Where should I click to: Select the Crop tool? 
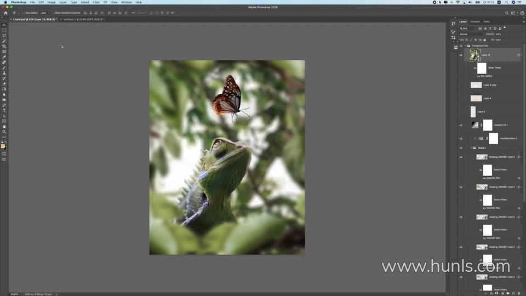coord(4,47)
